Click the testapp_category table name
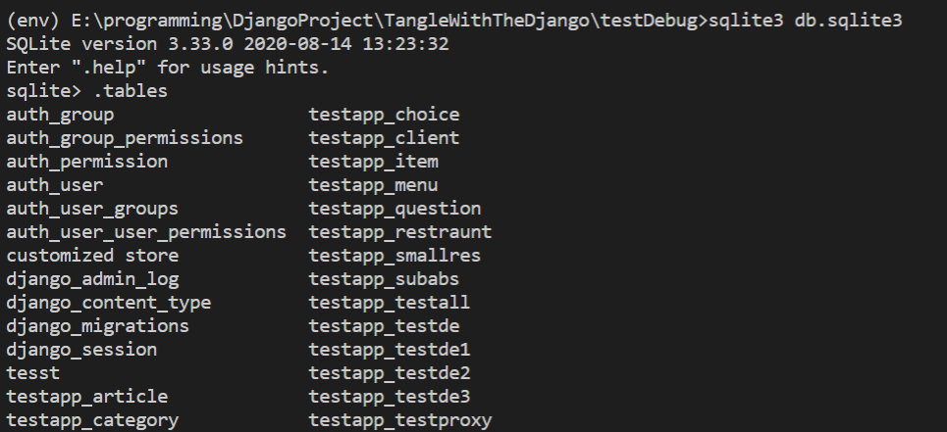 [x=92, y=420]
